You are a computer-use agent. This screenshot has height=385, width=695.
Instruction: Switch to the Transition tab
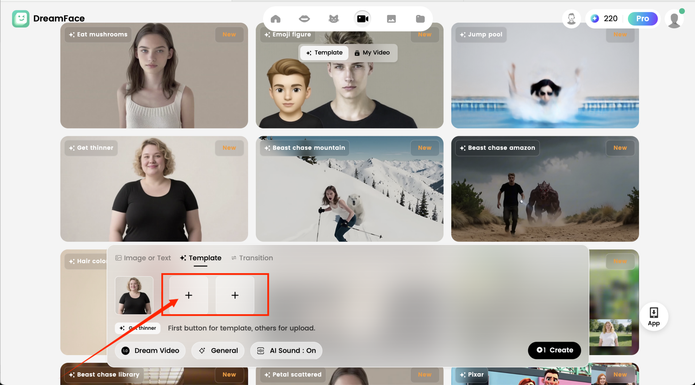[252, 258]
